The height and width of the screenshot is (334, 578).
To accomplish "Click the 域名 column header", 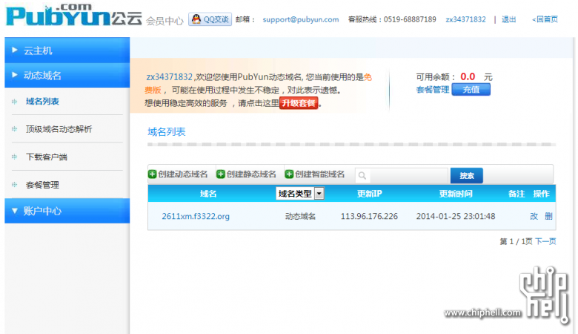I will point(208,194).
